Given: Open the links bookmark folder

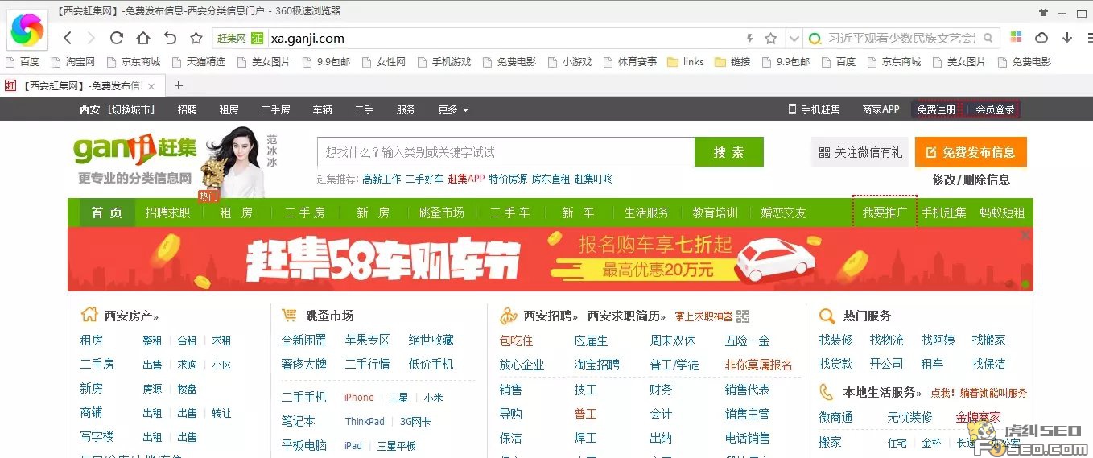Looking at the screenshot, I should point(686,61).
